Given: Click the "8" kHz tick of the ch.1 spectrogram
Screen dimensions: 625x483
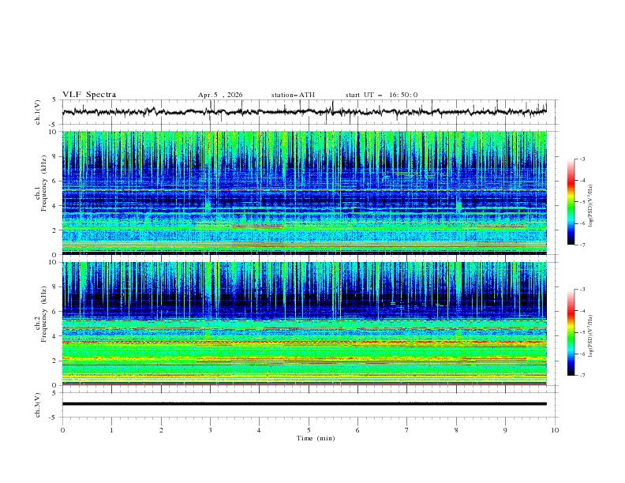Looking at the screenshot, I should (x=55, y=156).
